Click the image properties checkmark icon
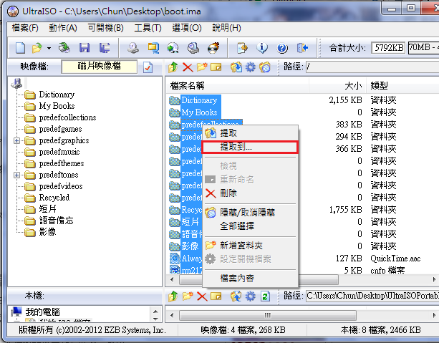Viewport: 439px width, 343px height. (148, 67)
